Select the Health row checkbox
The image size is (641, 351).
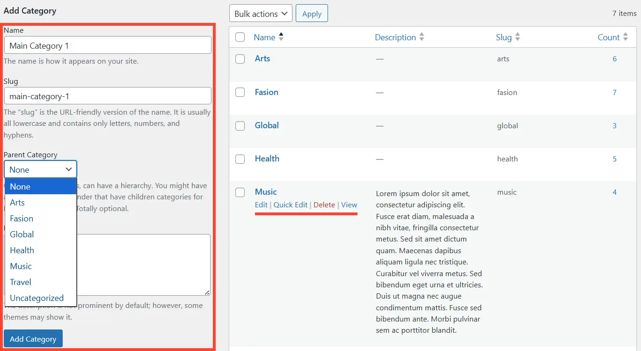(240, 159)
